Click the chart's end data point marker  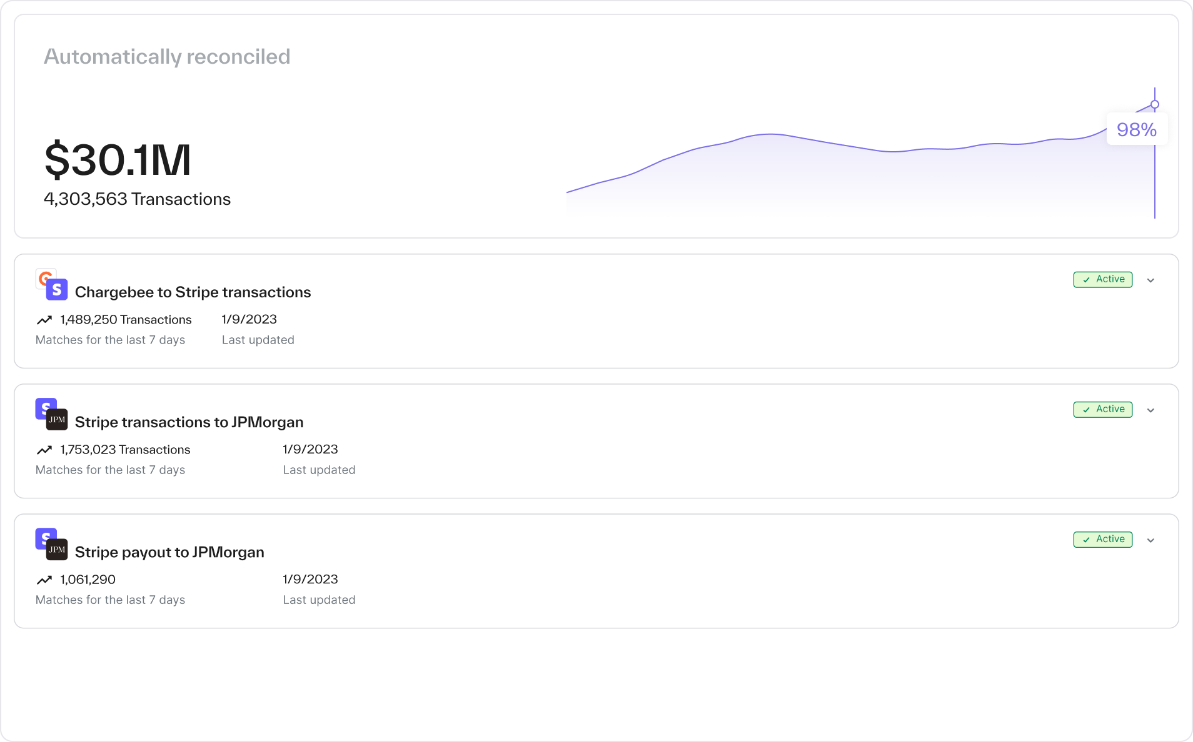[x=1155, y=104]
